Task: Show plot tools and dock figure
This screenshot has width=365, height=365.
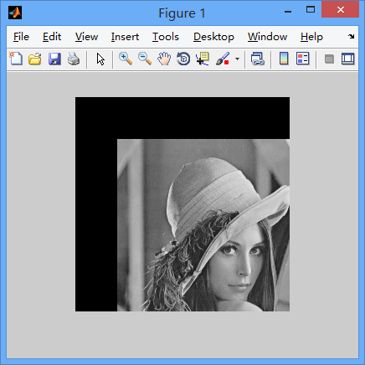Action: pos(348,59)
